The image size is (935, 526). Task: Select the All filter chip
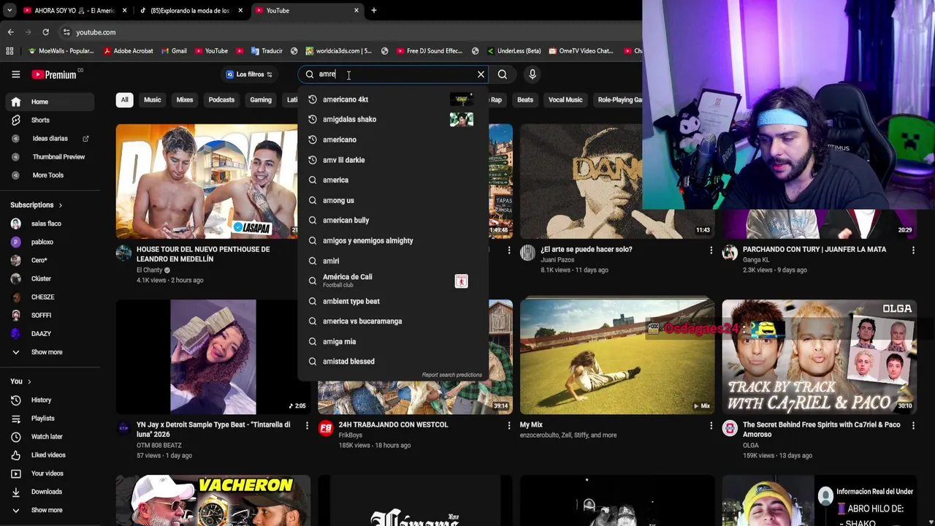click(124, 99)
